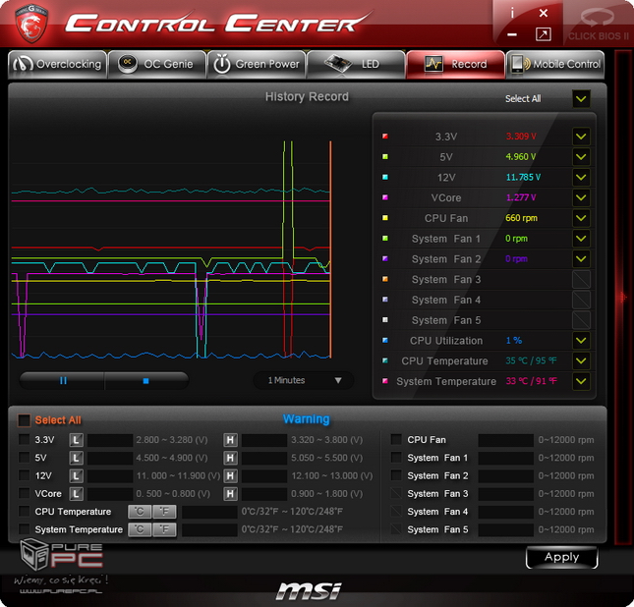Click the 3.3V low limit input field
The height and width of the screenshot is (607, 634).
point(110,440)
